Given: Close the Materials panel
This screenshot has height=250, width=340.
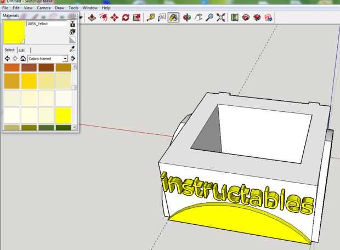Looking at the screenshot, I should [74, 15].
